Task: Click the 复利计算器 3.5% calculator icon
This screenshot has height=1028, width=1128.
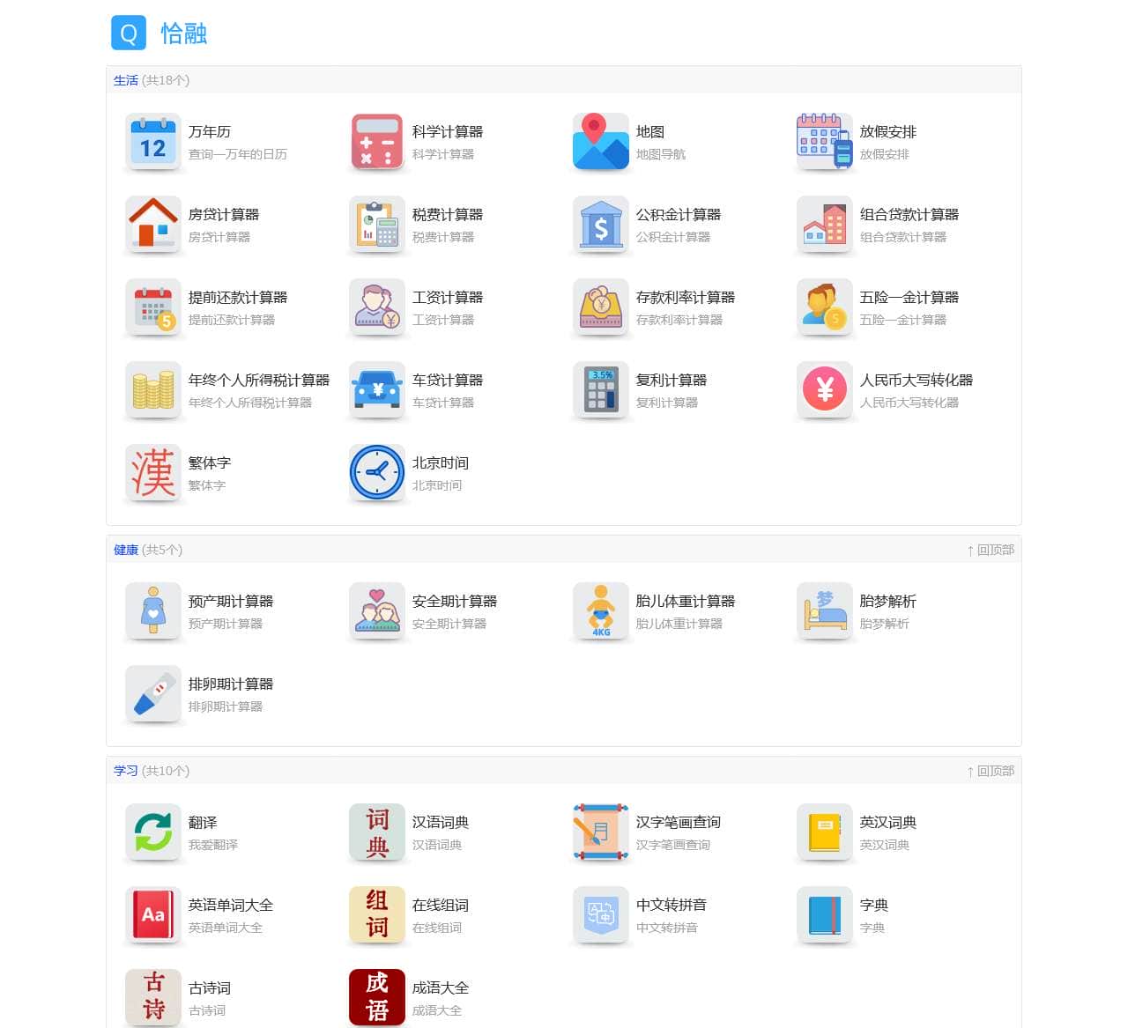Action: [601, 389]
